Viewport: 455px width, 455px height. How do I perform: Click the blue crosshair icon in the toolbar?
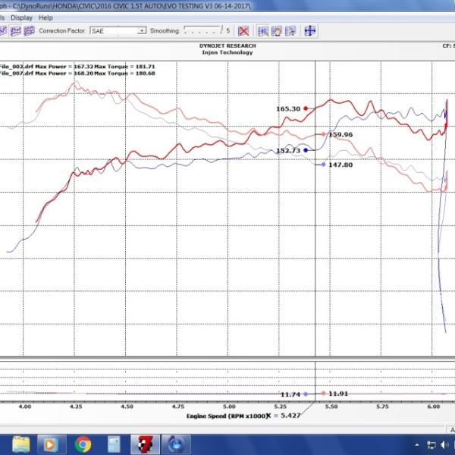click(x=310, y=31)
